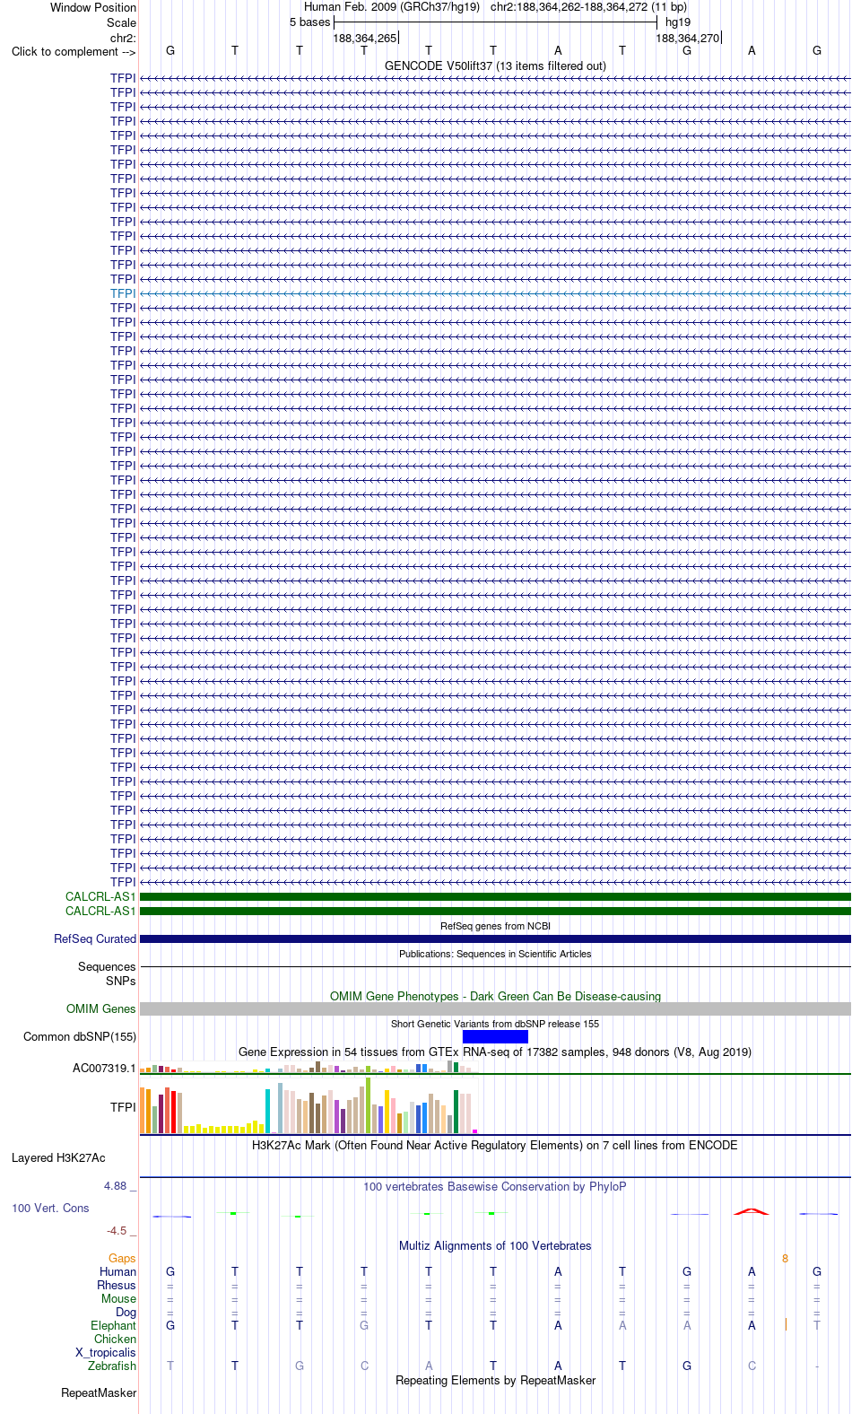This screenshot has height=1414, width=852.
Task: Click the orange insertion bar in the Elephant row
Action: click(x=786, y=1324)
